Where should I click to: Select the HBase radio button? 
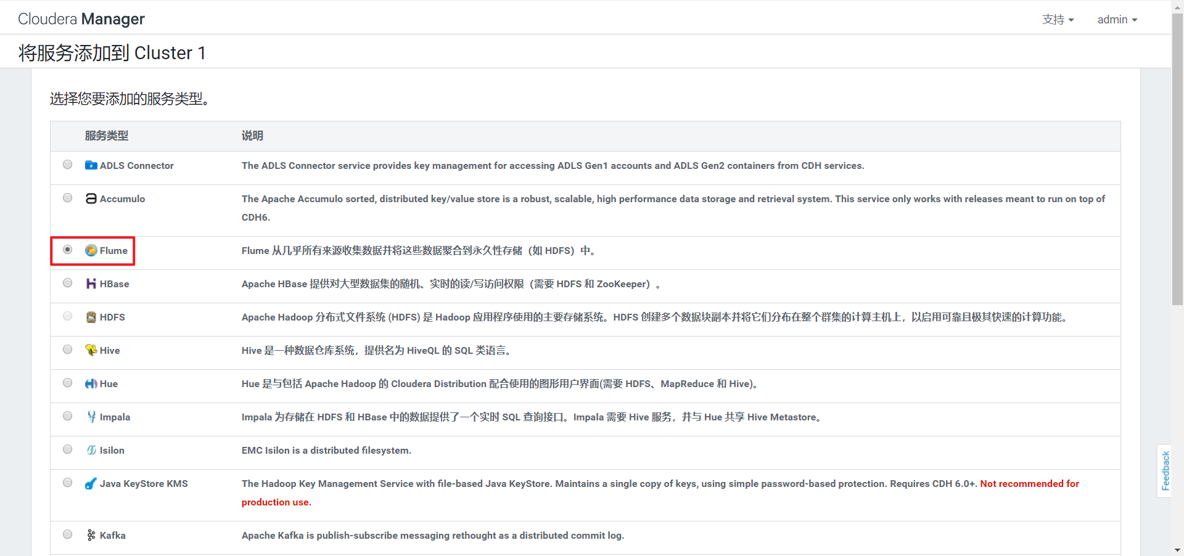[68, 283]
